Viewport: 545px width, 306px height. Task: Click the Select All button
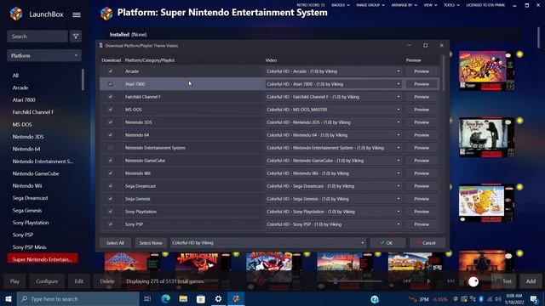115,243
